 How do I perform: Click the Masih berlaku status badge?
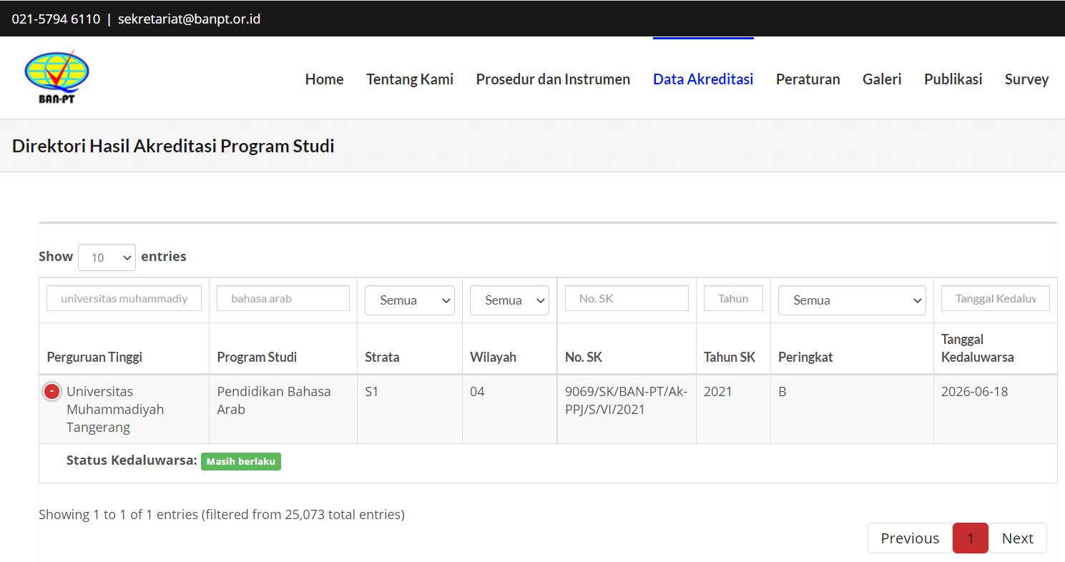pos(241,462)
